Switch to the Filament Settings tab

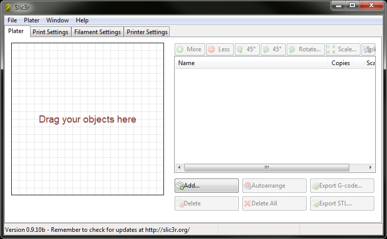97,32
